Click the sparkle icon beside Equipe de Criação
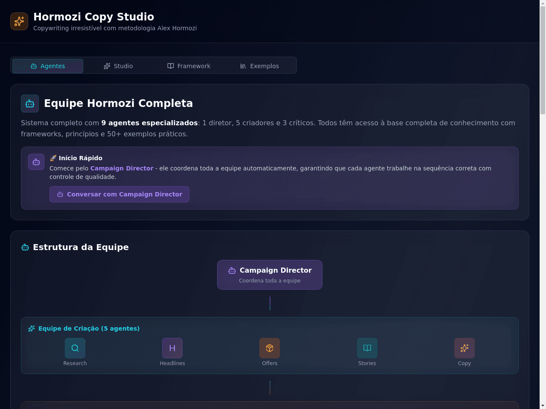 tap(32, 328)
